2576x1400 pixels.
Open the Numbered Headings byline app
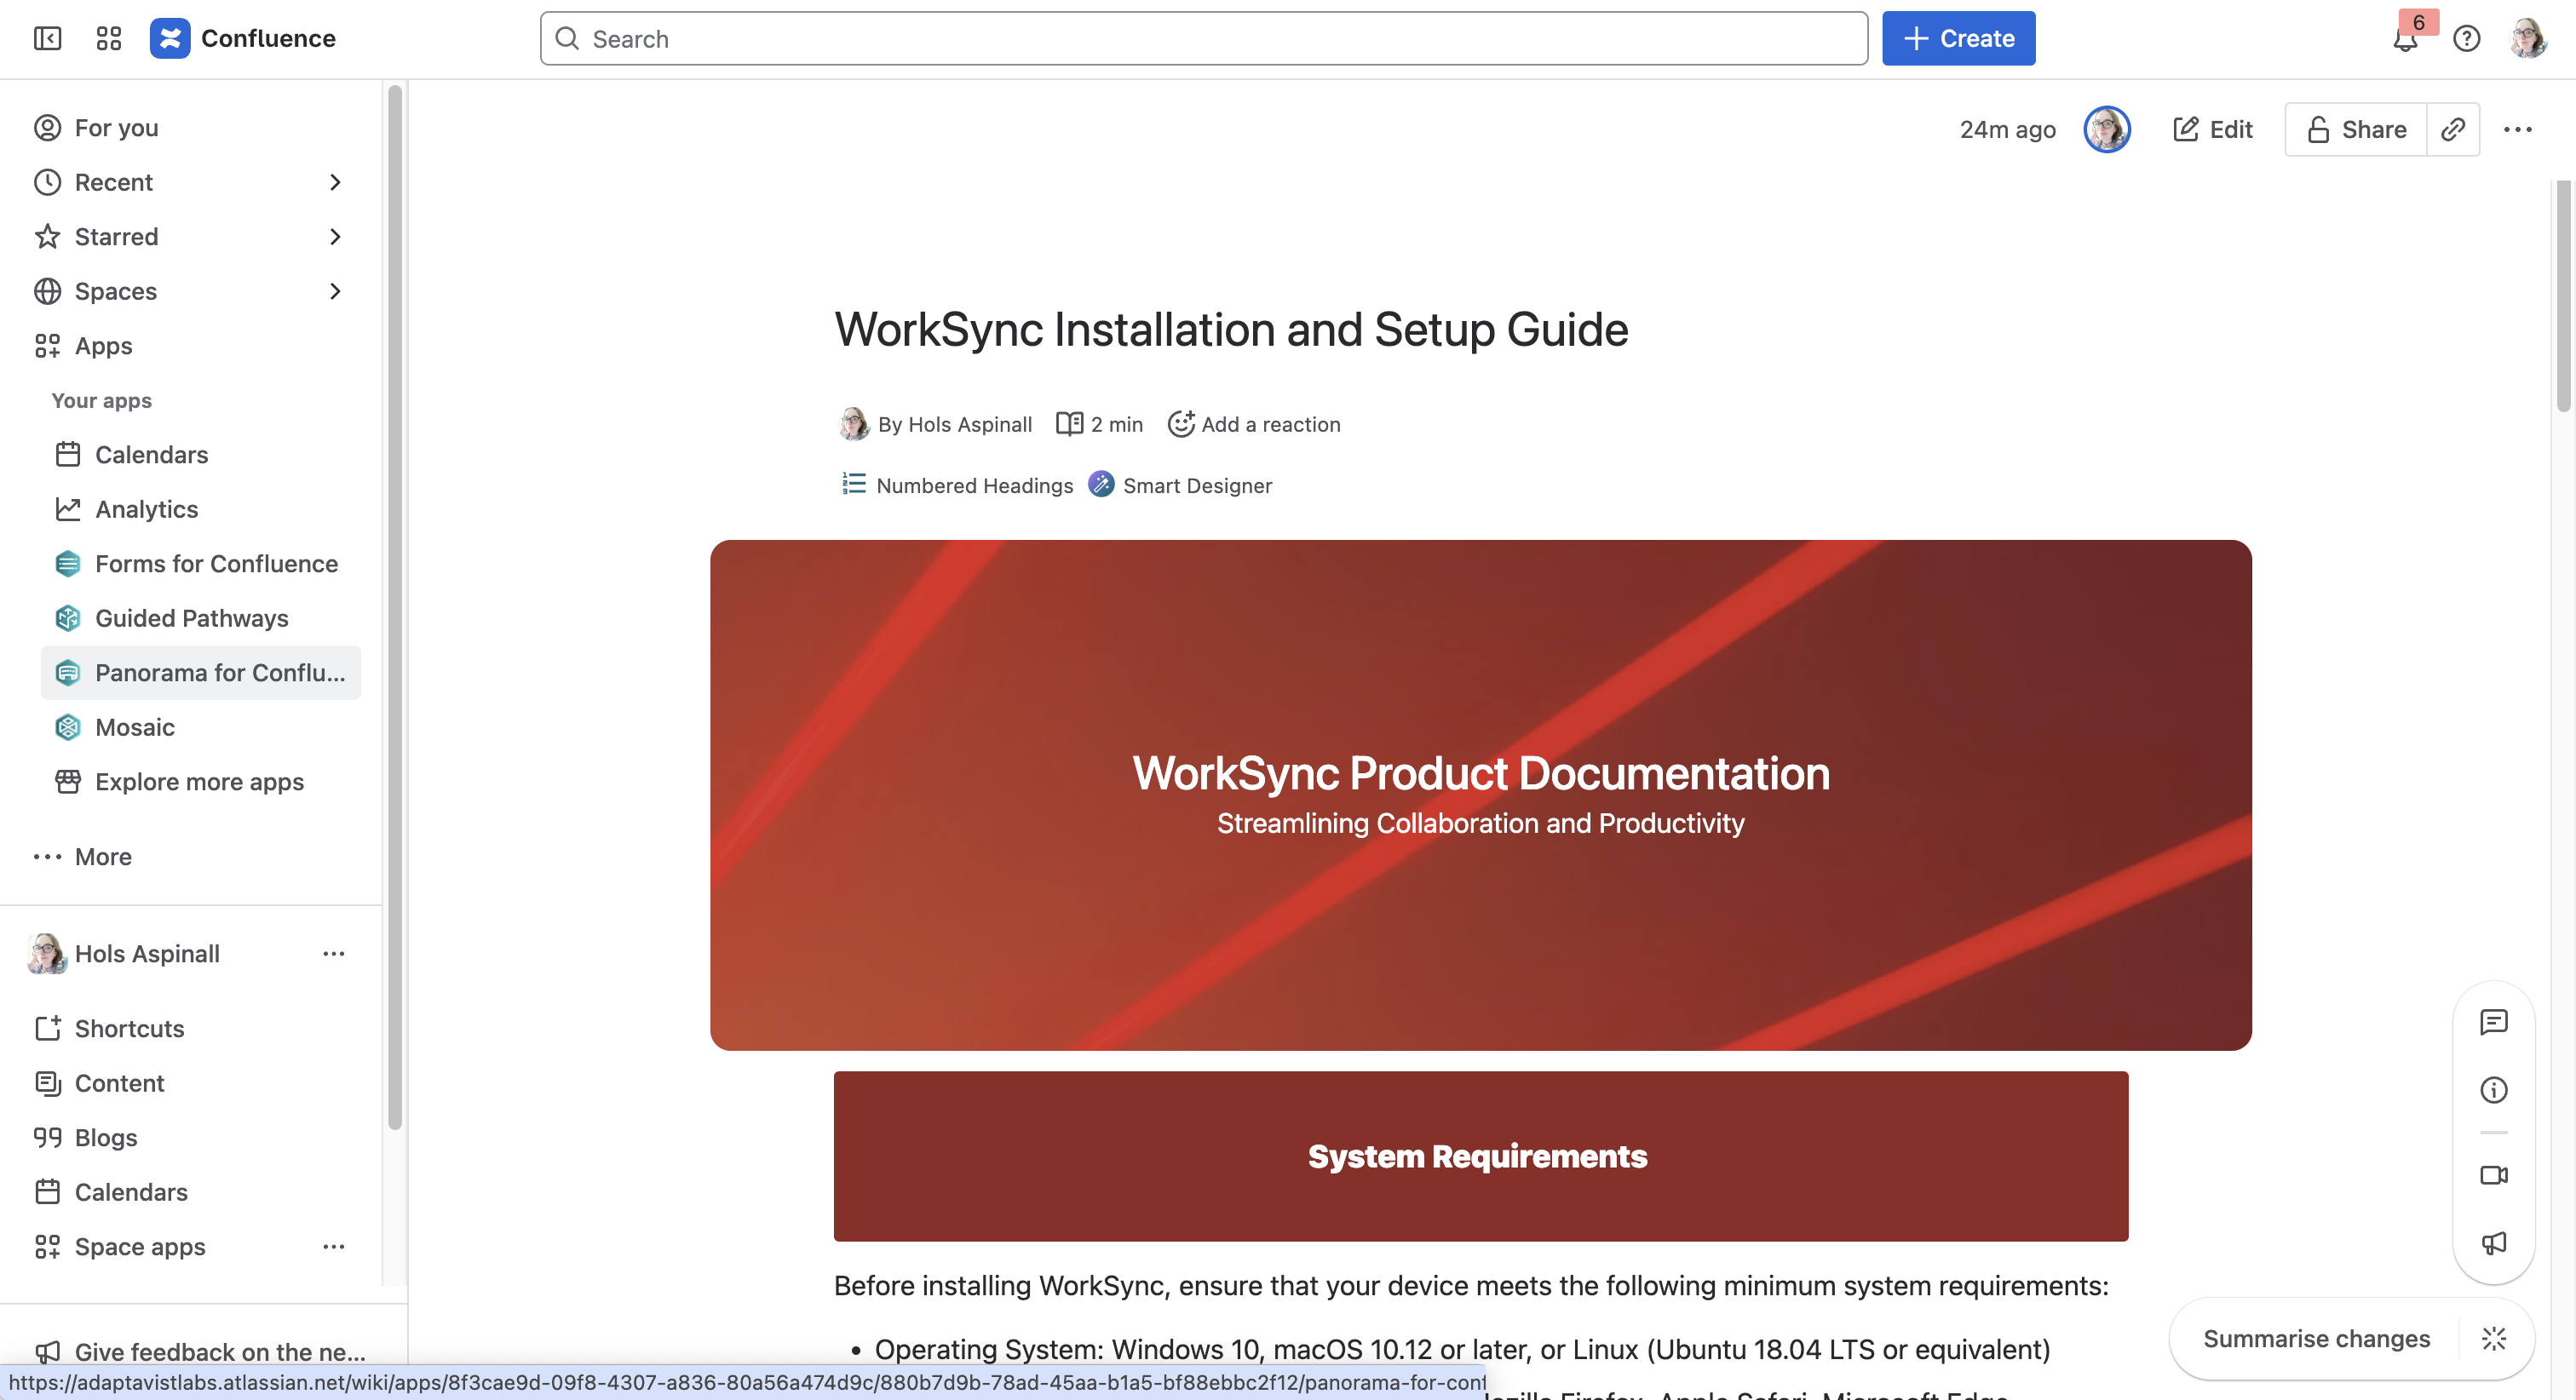[957, 485]
